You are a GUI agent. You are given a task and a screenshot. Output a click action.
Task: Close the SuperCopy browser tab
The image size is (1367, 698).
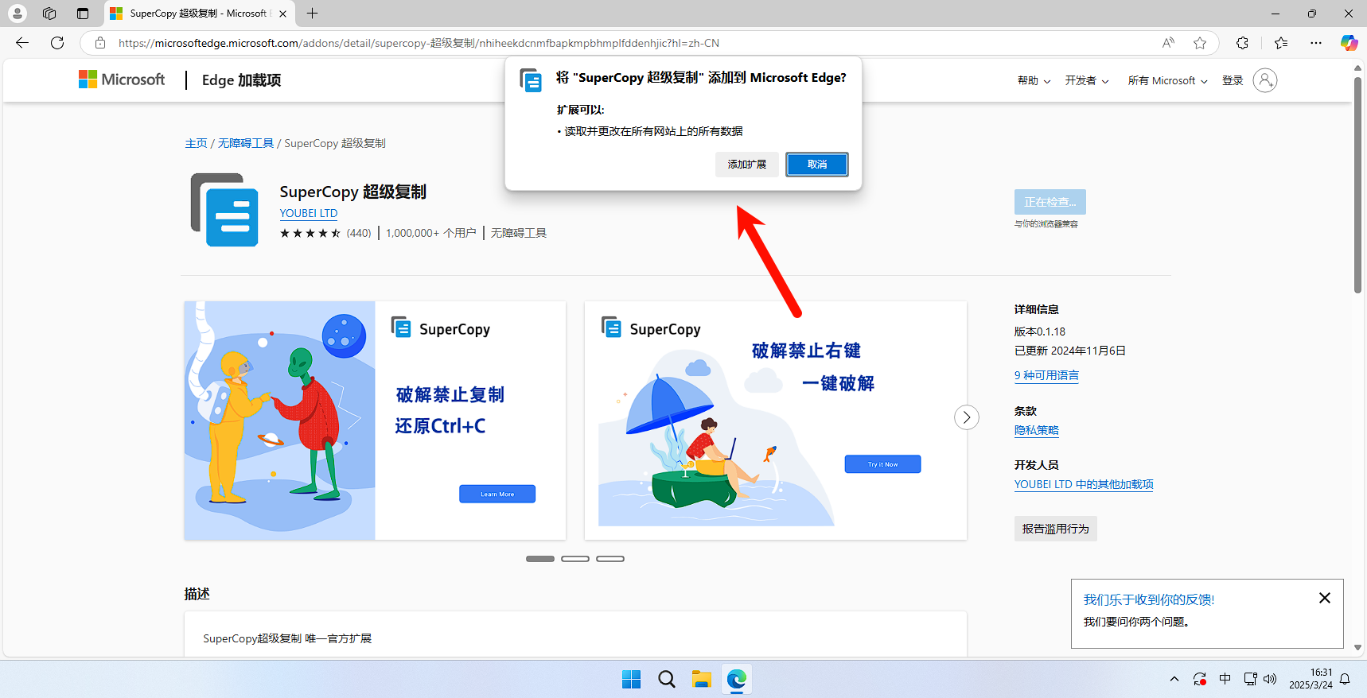[x=282, y=14]
